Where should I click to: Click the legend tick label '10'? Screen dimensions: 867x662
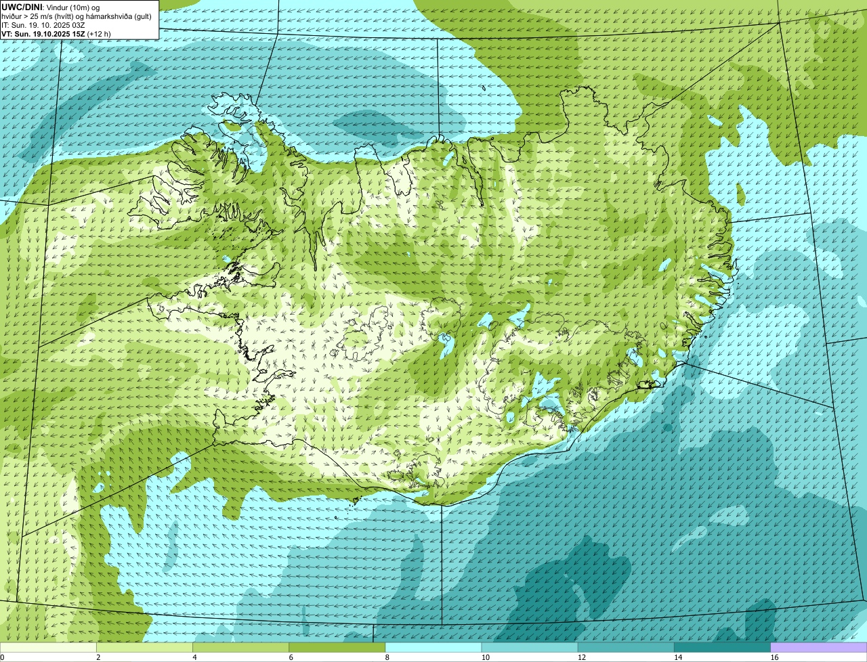pos(486,657)
